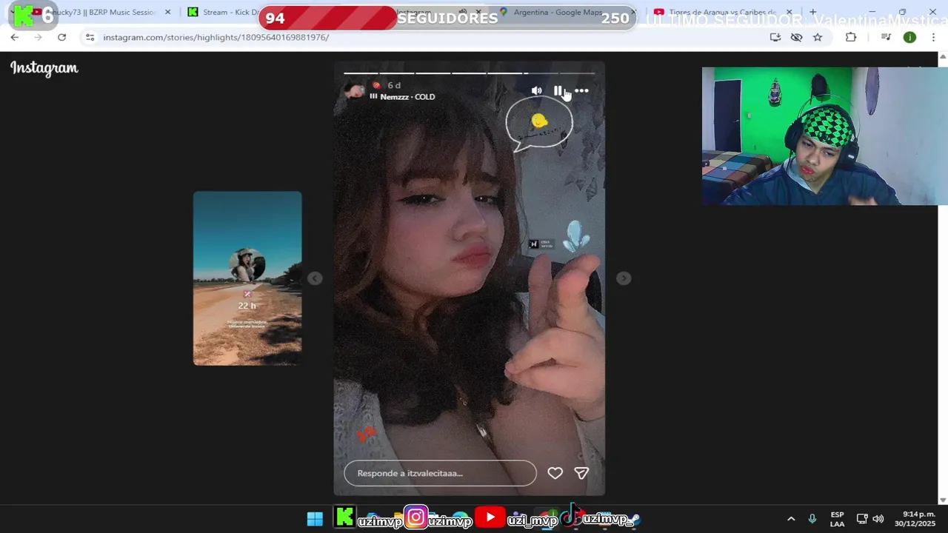Image resolution: width=948 pixels, height=533 pixels.
Task: Open the 22 h story thumbnail
Action: point(247,278)
